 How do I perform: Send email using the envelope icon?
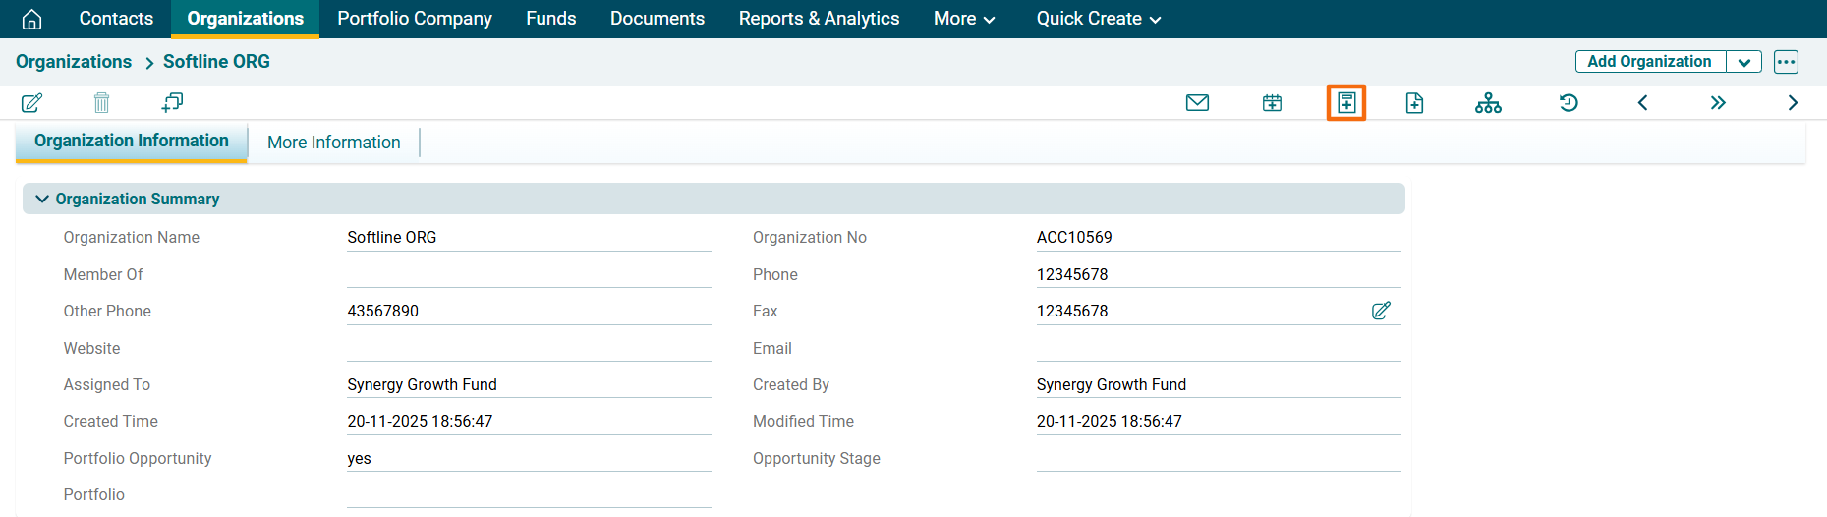(x=1197, y=103)
